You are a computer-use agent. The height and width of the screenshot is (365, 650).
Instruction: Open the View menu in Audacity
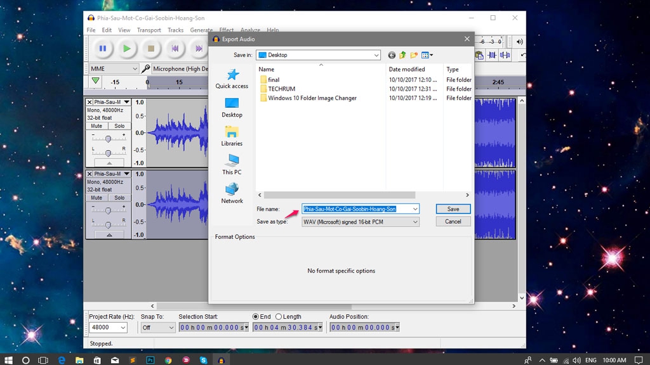124,30
